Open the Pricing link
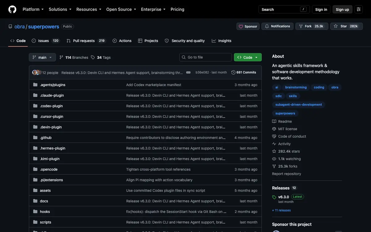The width and height of the screenshot is (371, 232). 177,9
